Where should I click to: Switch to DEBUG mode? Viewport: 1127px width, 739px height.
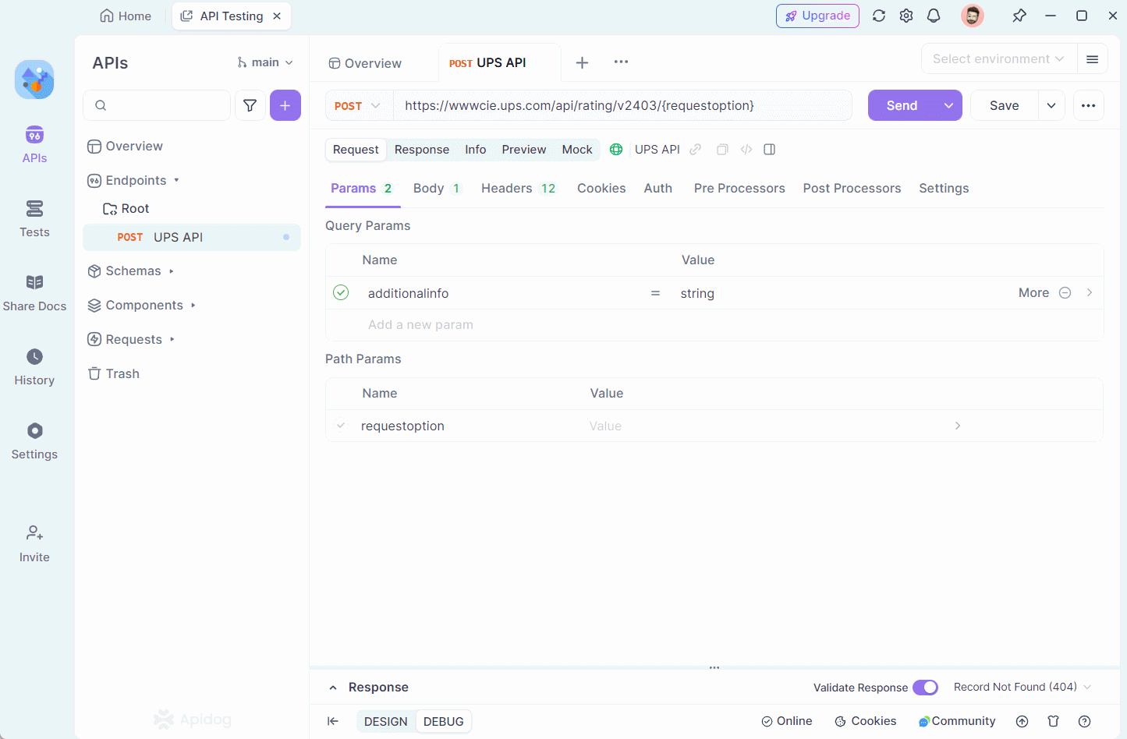pos(444,721)
